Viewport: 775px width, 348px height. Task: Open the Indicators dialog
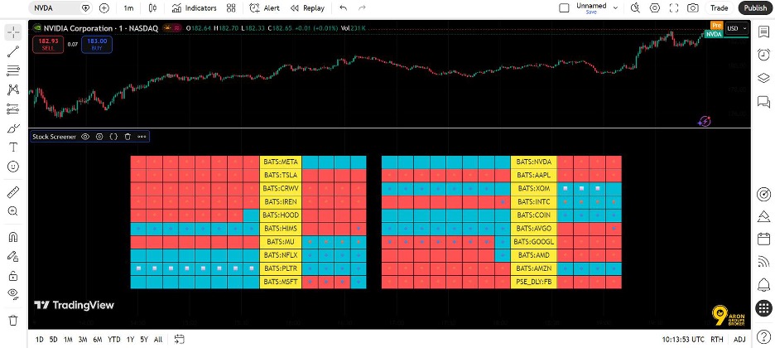(x=195, y=8)
